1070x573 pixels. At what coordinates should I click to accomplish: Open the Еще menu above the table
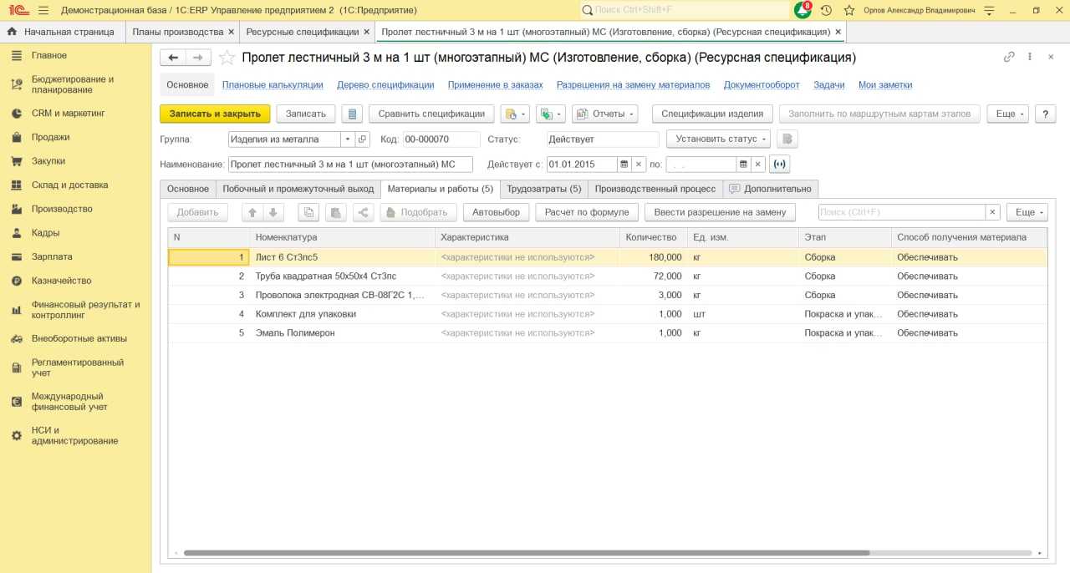pyautogui.click(x=1026, y=212)
